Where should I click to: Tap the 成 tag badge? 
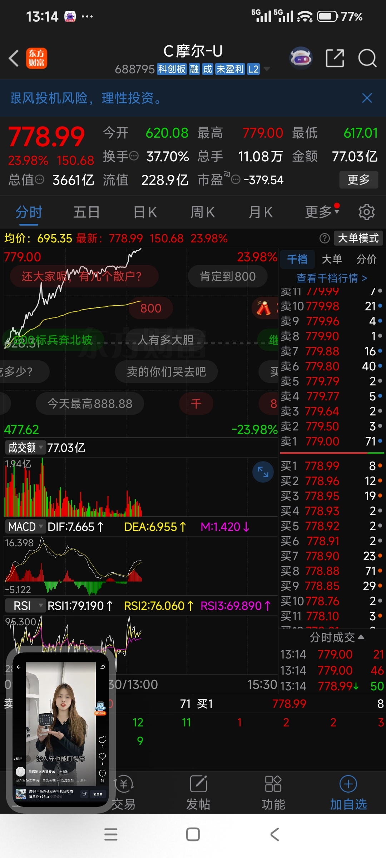click(208, 69)
